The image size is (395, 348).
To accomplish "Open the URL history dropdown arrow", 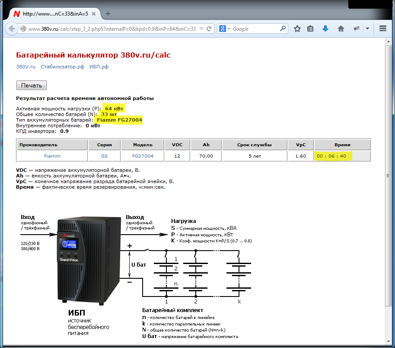I will [x=201, y=29].
